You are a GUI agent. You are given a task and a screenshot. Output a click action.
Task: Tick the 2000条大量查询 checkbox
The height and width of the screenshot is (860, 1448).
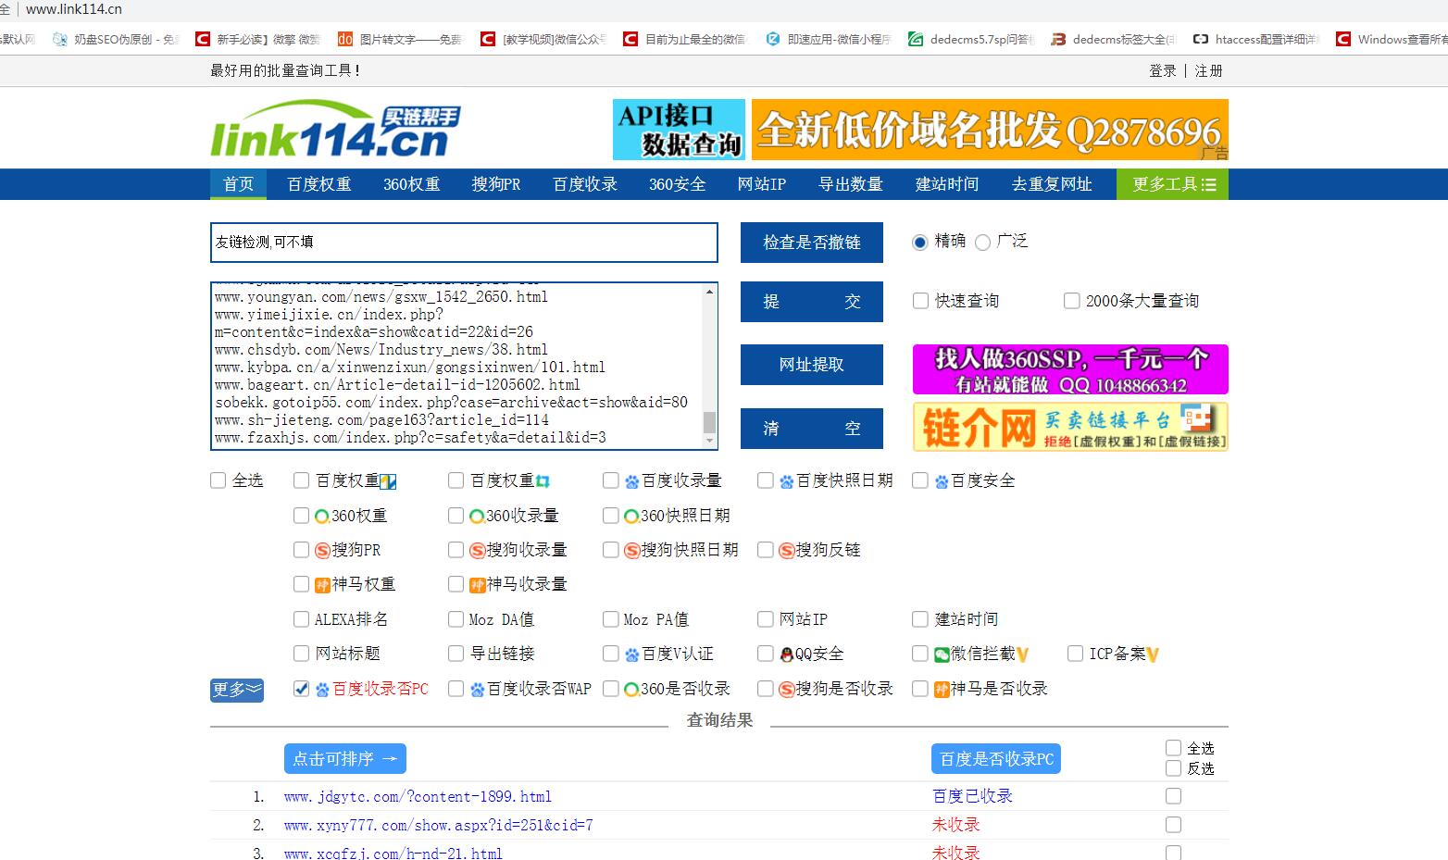1072,301
